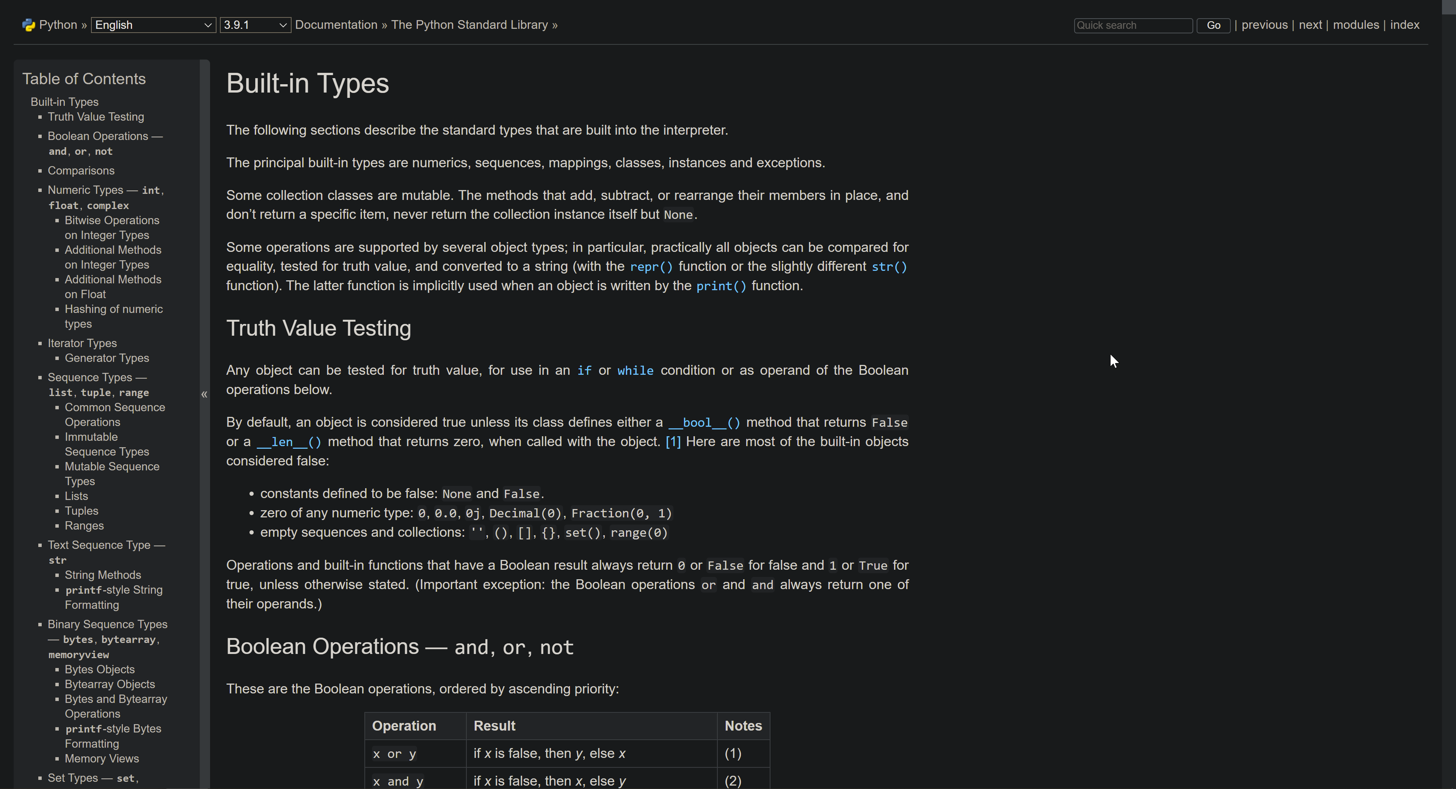Click the Python logo icon

click(x=28, y=25)
